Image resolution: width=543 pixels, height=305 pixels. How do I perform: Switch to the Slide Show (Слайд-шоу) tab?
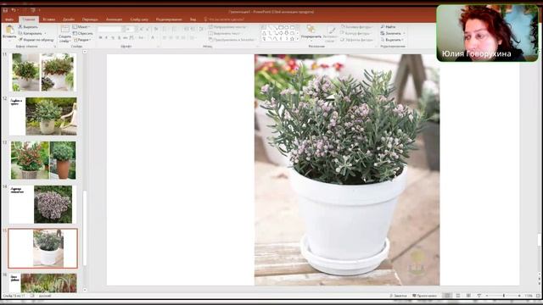click(139, 19)
